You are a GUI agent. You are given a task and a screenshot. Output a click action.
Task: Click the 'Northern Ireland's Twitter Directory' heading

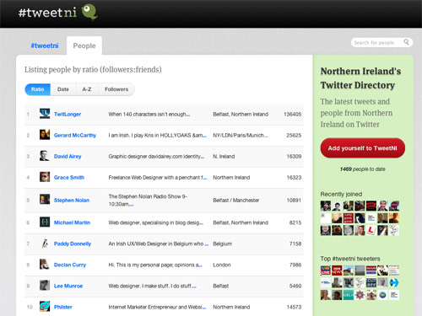pos(361,78)
